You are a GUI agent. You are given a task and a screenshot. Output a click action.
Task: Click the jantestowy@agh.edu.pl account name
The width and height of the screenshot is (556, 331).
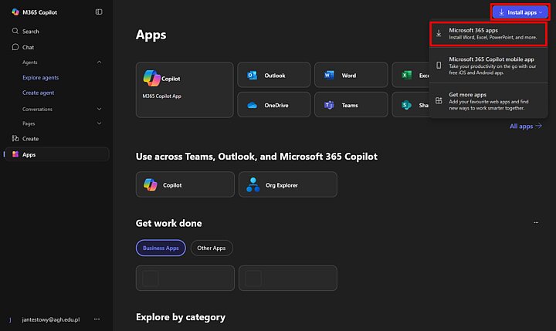pyautogui.click(x=51, y=319)
